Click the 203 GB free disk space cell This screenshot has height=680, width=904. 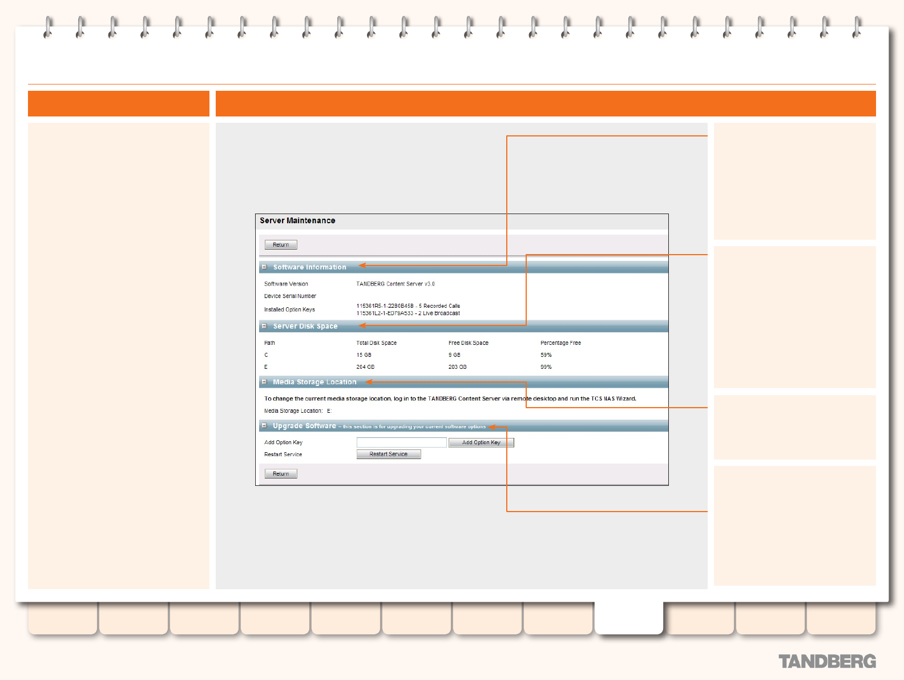(457, 367)
